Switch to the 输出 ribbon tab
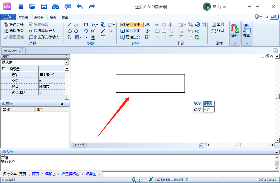The width and height of the screenshot is (280, 183). pos(65,17)
